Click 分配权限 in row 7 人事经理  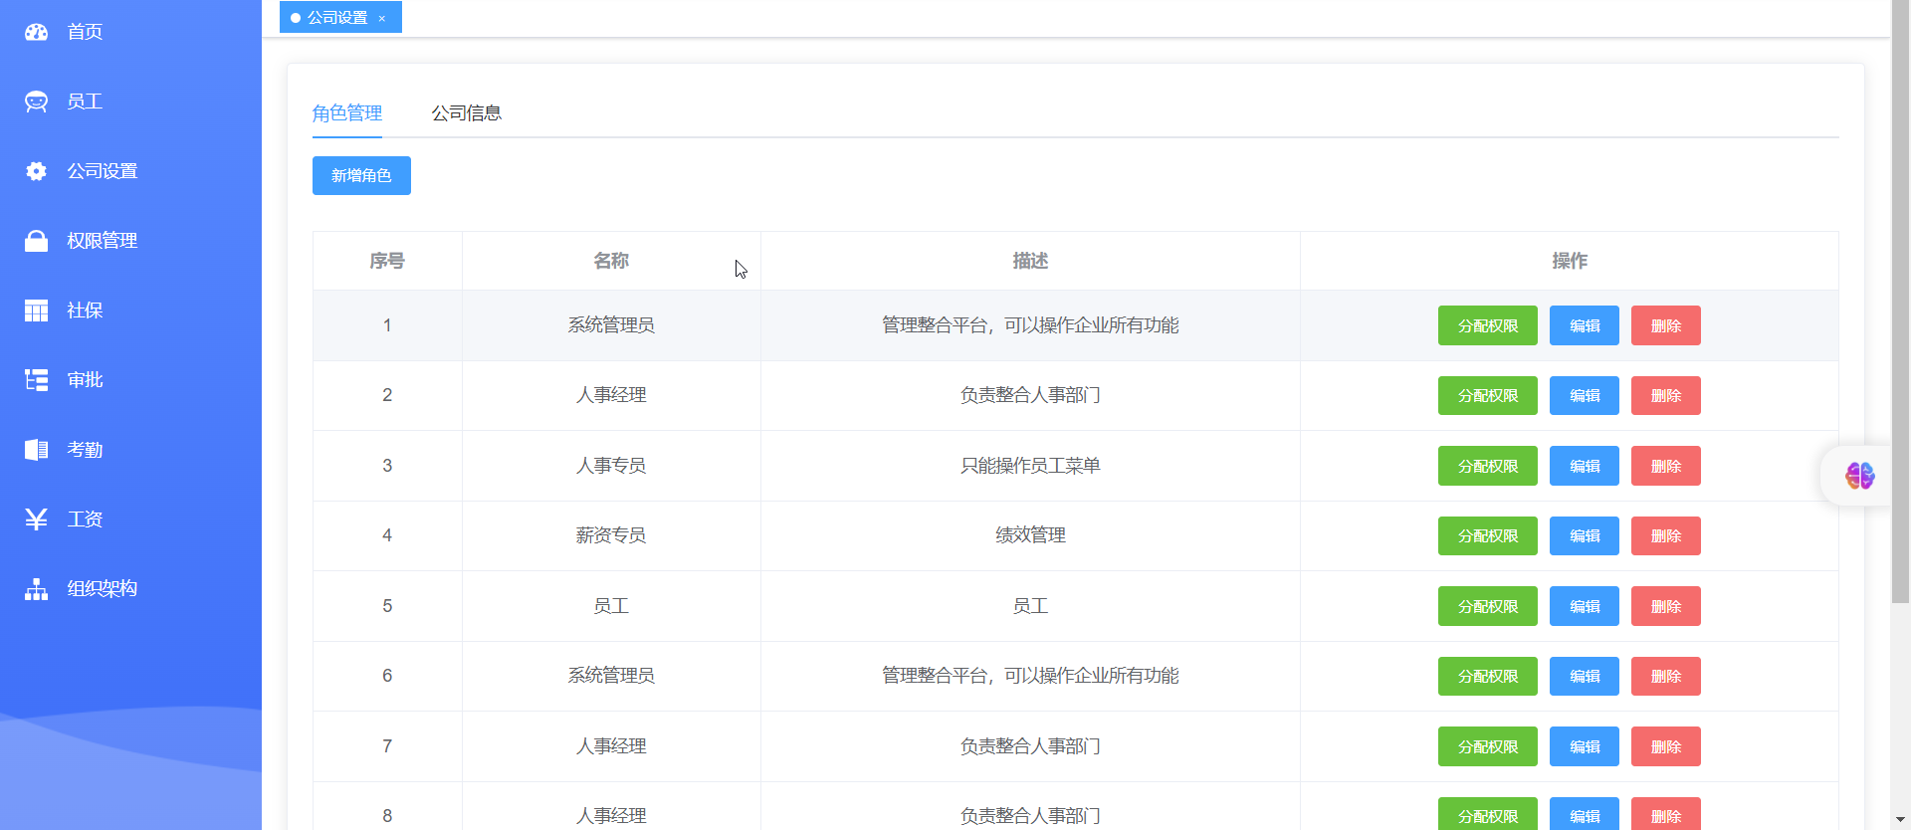tap(1488, 746)
